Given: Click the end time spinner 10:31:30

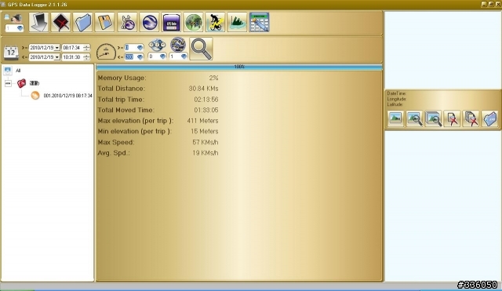Looking at the screenshot, I should (86, 57).
